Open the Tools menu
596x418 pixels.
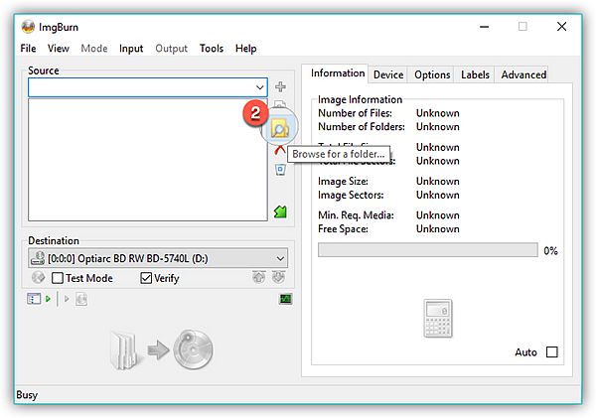pos(211,48)
